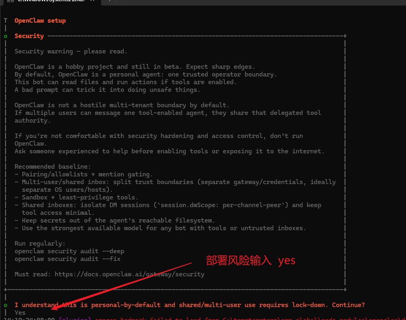Click 'Multi-user/shared inbox: split trust boundaries' line

[175, 182]
